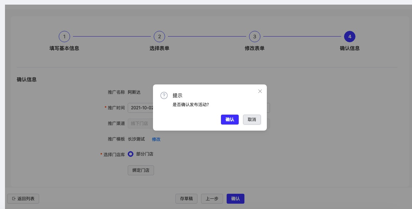
Task: Click the 确认信息 section heading
Action: coord(27,79)
